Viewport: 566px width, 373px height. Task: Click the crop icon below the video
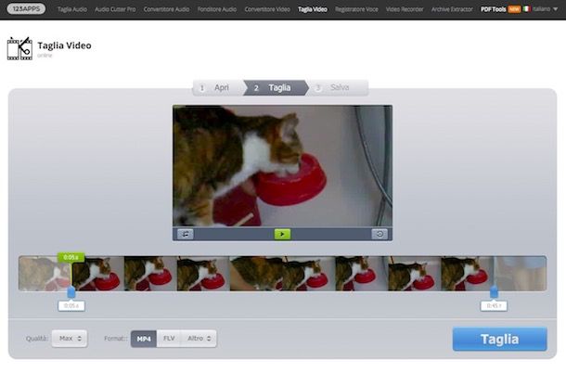(x=186, y=234)
